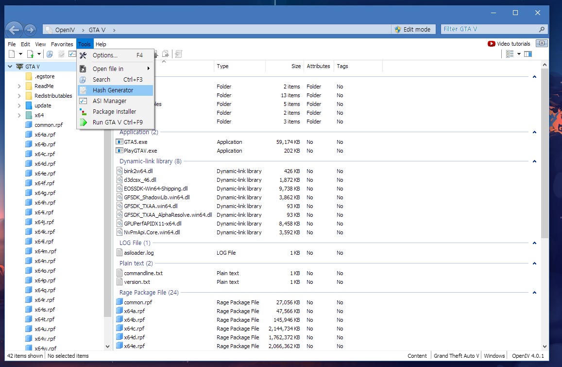Choose Package Installer from Tools menu
The image size is (562, 367).
click(x=116, y=112)
